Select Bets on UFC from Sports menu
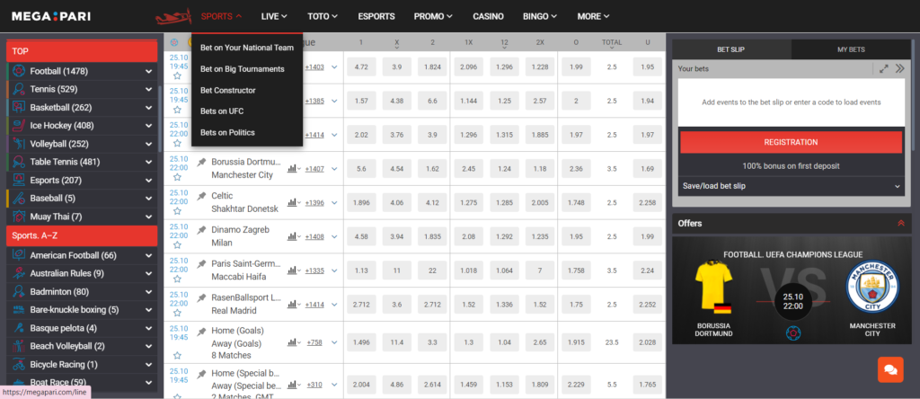Viewport: 920px width, 399px height. coord(222,111)
